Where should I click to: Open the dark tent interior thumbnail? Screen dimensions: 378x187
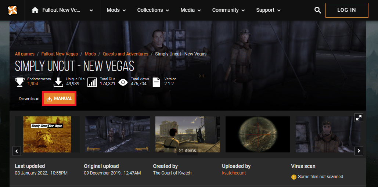point(118,134)
